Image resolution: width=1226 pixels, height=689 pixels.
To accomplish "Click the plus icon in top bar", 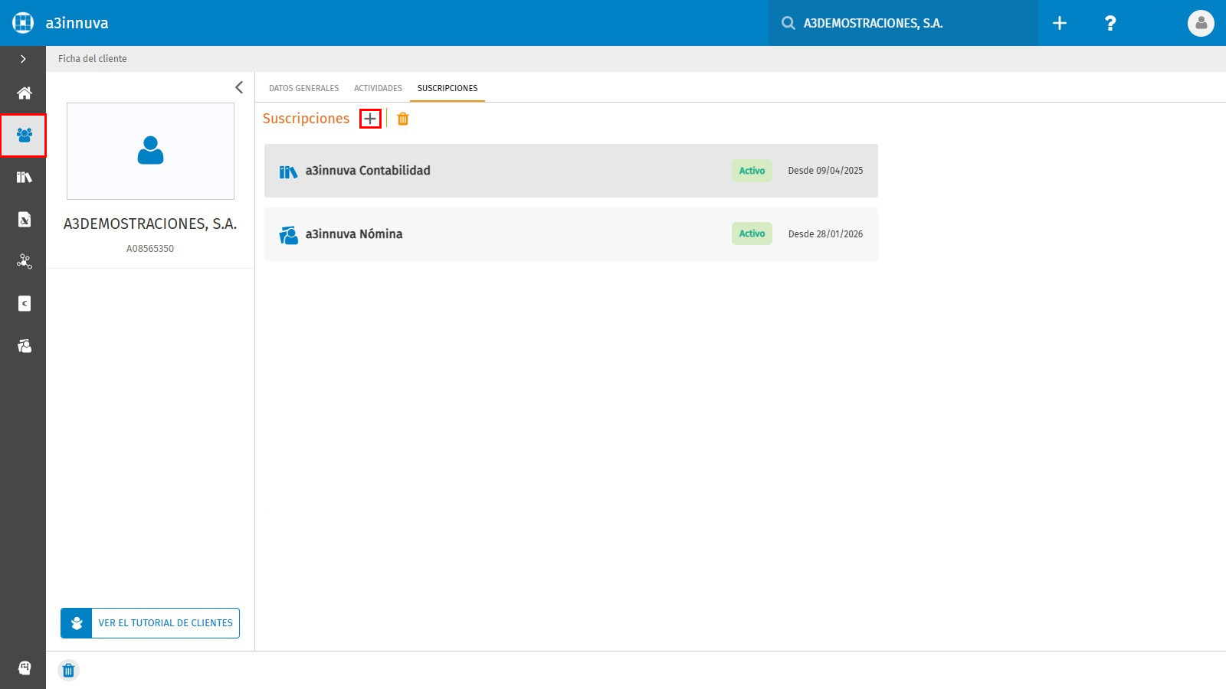I will [1060, 23].
